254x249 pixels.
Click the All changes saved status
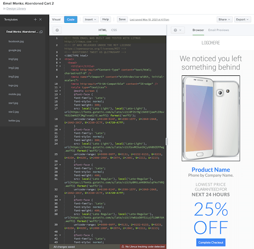(64, 247)
